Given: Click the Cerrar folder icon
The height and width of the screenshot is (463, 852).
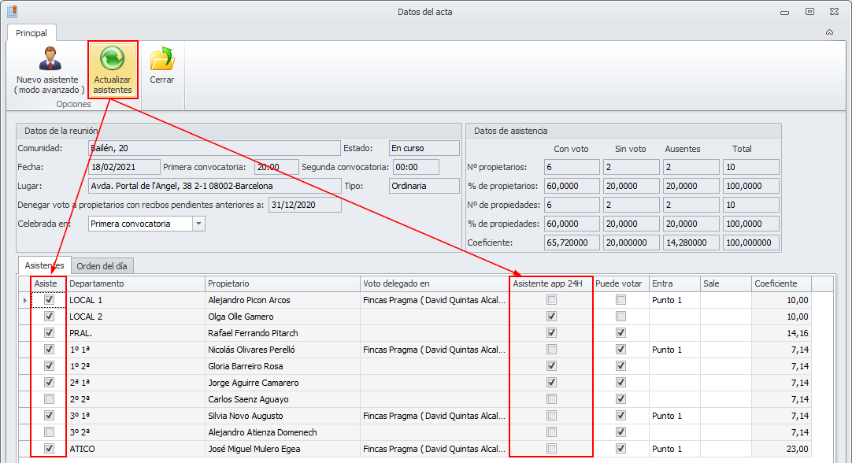Looking at the screenshot, I should coord(162,59).
